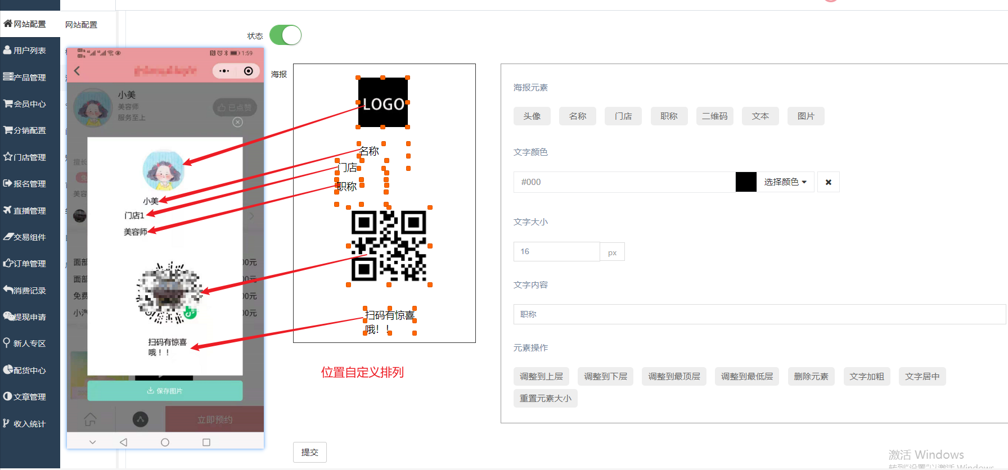Screen dimensions: 1008x470
Task: Select the 职称 text element on canvas
Action: pyautogui.click(x=347, y=186)
